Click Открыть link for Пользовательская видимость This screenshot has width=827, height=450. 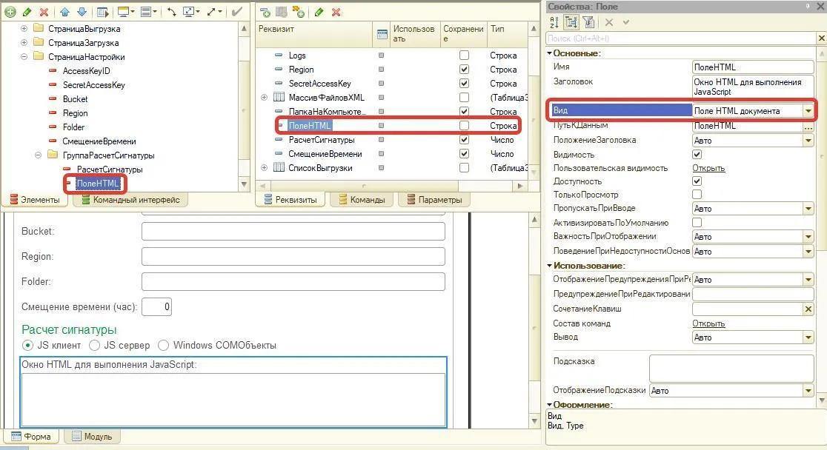click(x=708, y=168)
